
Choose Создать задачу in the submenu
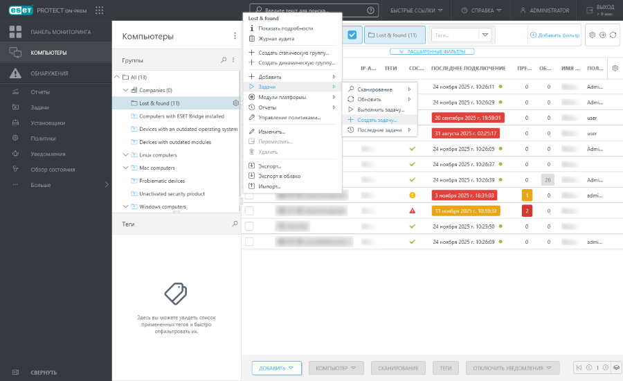(377, 120)
